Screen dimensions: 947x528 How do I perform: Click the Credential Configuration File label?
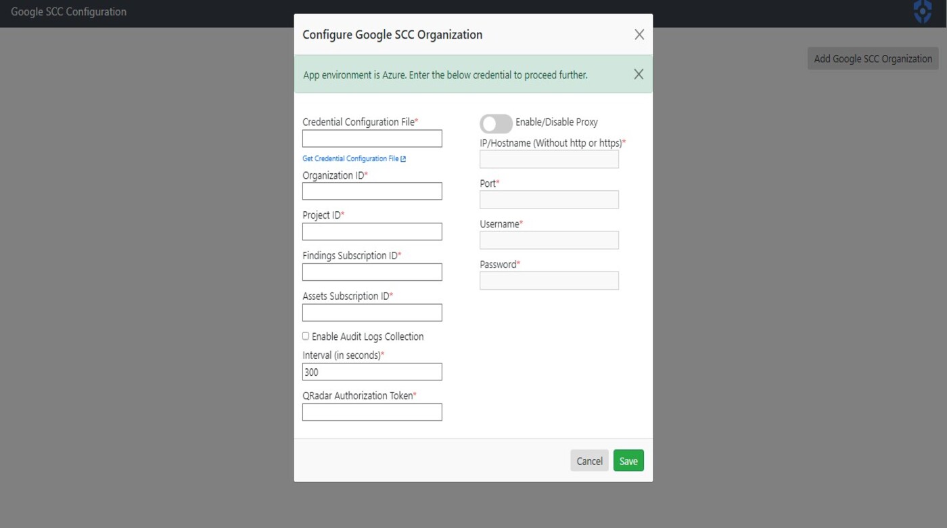(361, 123)
